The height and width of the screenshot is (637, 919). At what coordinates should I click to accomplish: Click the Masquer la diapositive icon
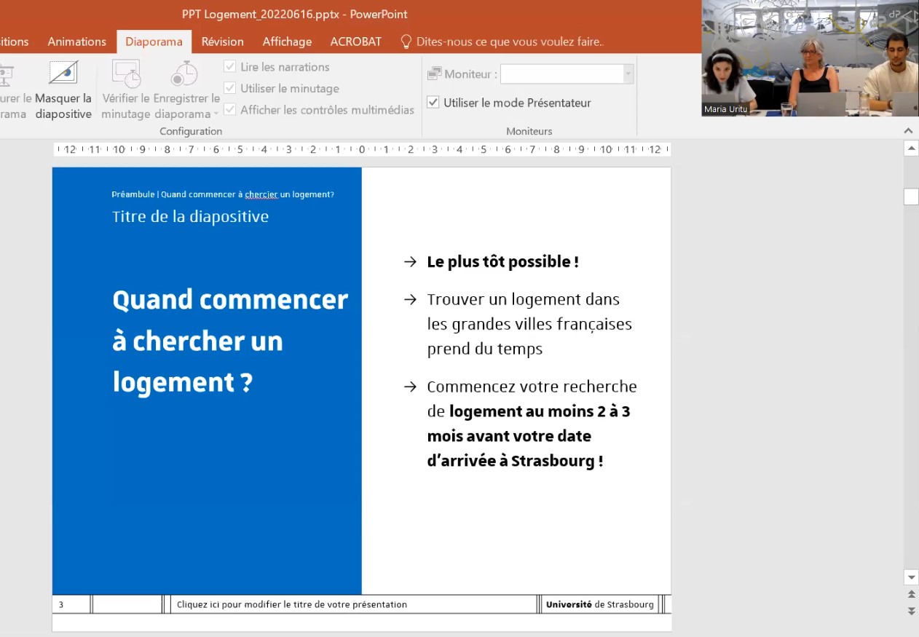coord(63,74)
